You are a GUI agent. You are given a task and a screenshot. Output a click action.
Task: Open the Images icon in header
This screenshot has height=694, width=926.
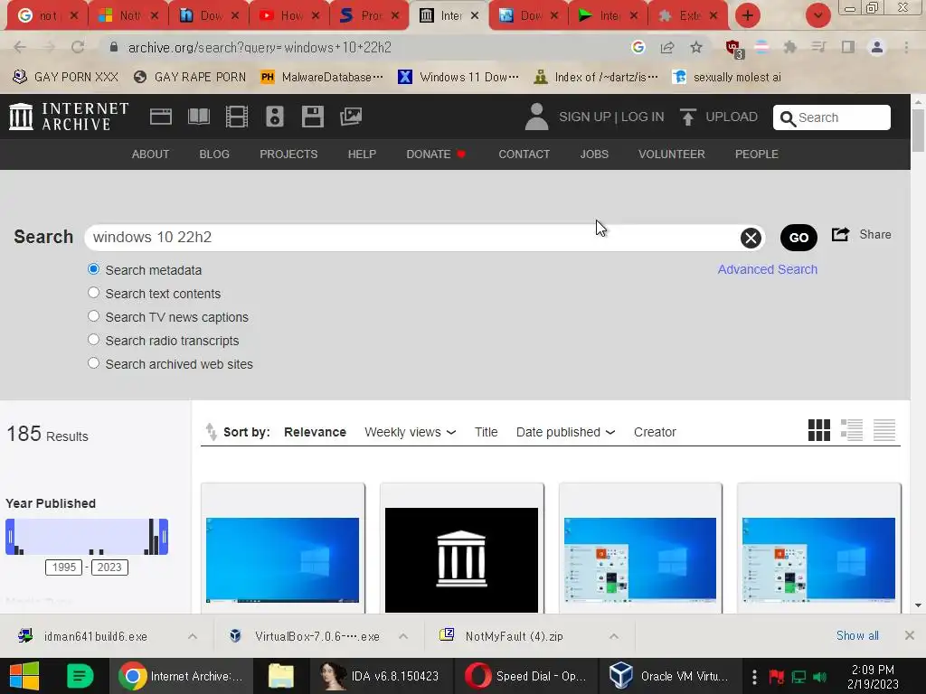pos(351,117)
